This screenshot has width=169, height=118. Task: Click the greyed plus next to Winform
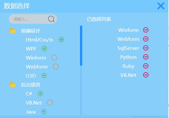pos(54,58)
